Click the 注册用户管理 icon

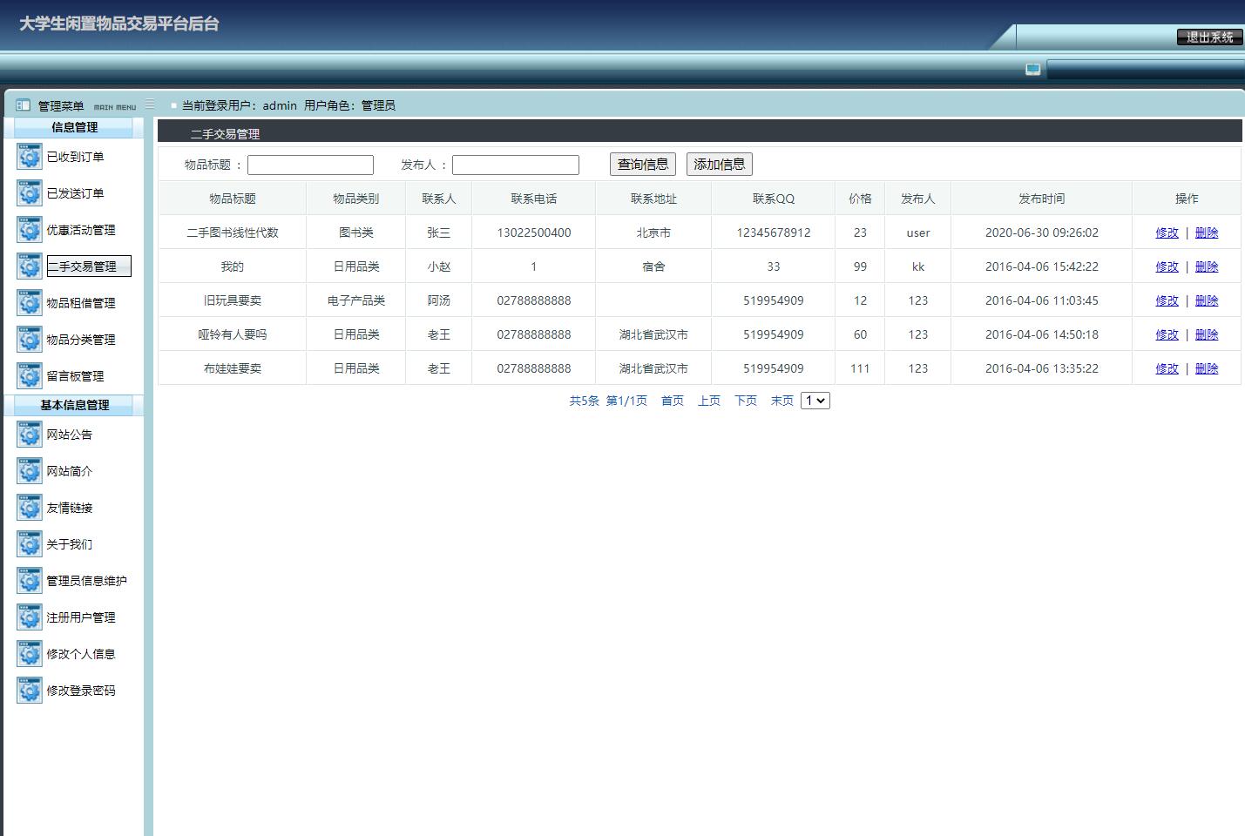tap(29, 617)
